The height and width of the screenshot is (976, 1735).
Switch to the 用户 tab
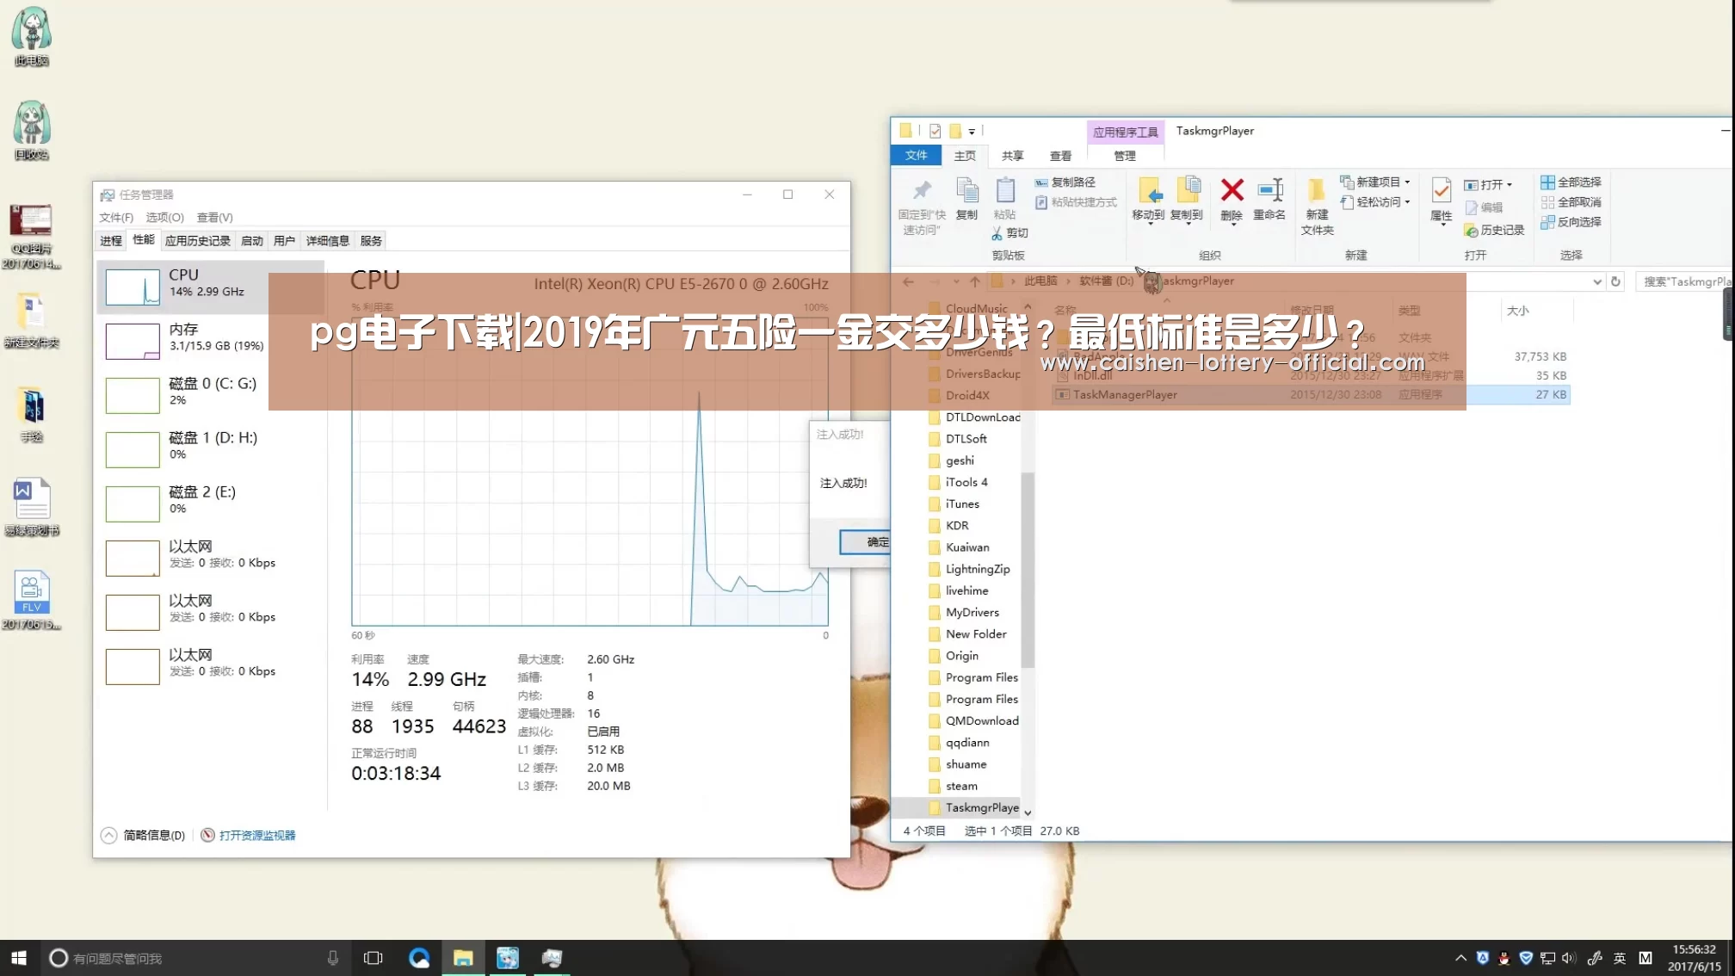pyautogui.click(x=284, y=241)
